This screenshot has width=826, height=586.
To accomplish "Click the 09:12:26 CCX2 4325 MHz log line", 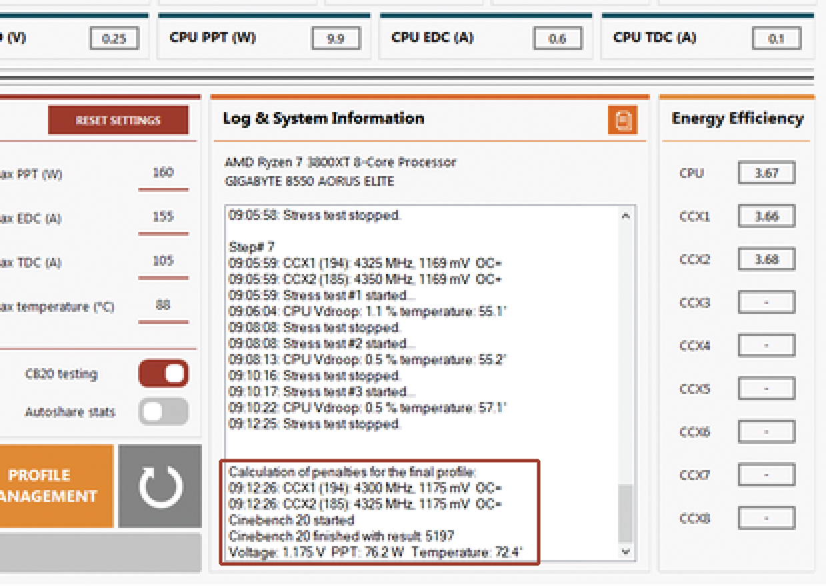I will click(x=365, y=504).
